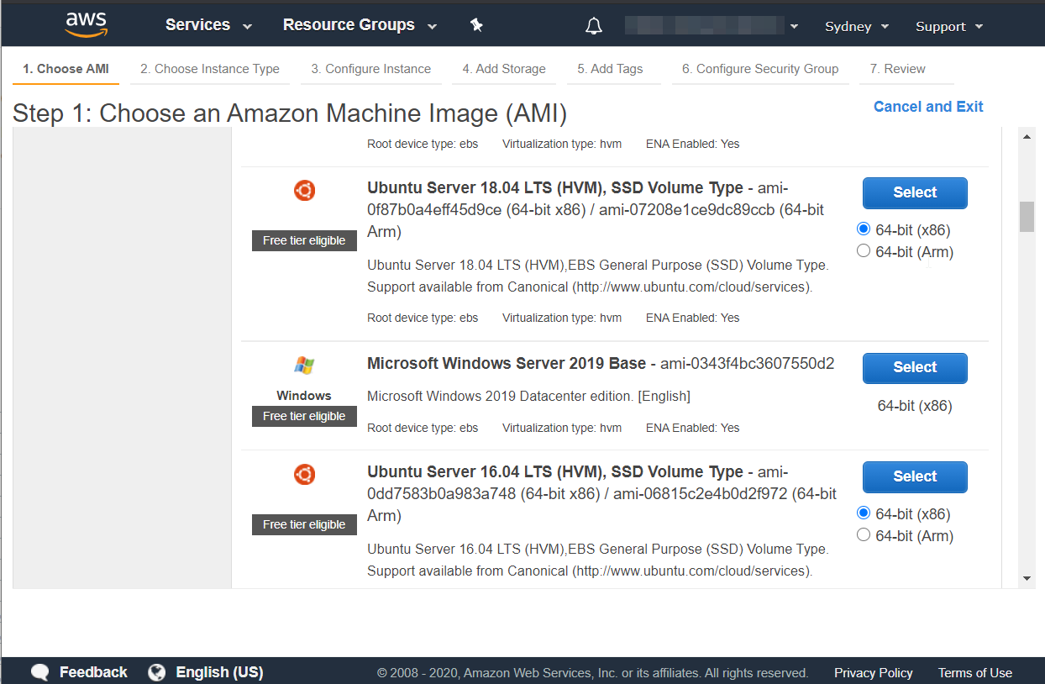Viewport: 1045px width, 684px height.
Task: Click Microsoft Windows 2019 Datacenter edition description
Action: (x=528, y=396)
